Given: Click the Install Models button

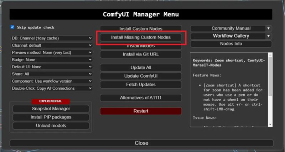Looking at the screenshot, I should [x=141, y=46].
